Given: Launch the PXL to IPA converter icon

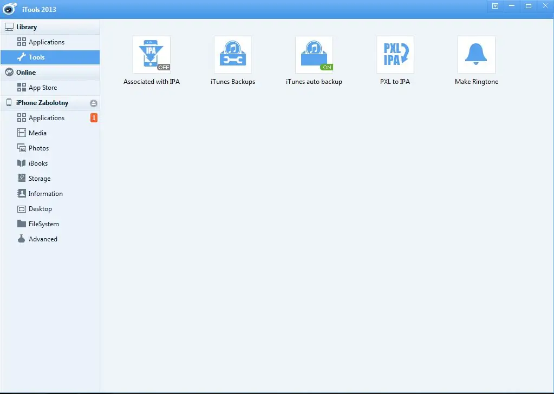Looking at the screenshot, I should [395, 54].
